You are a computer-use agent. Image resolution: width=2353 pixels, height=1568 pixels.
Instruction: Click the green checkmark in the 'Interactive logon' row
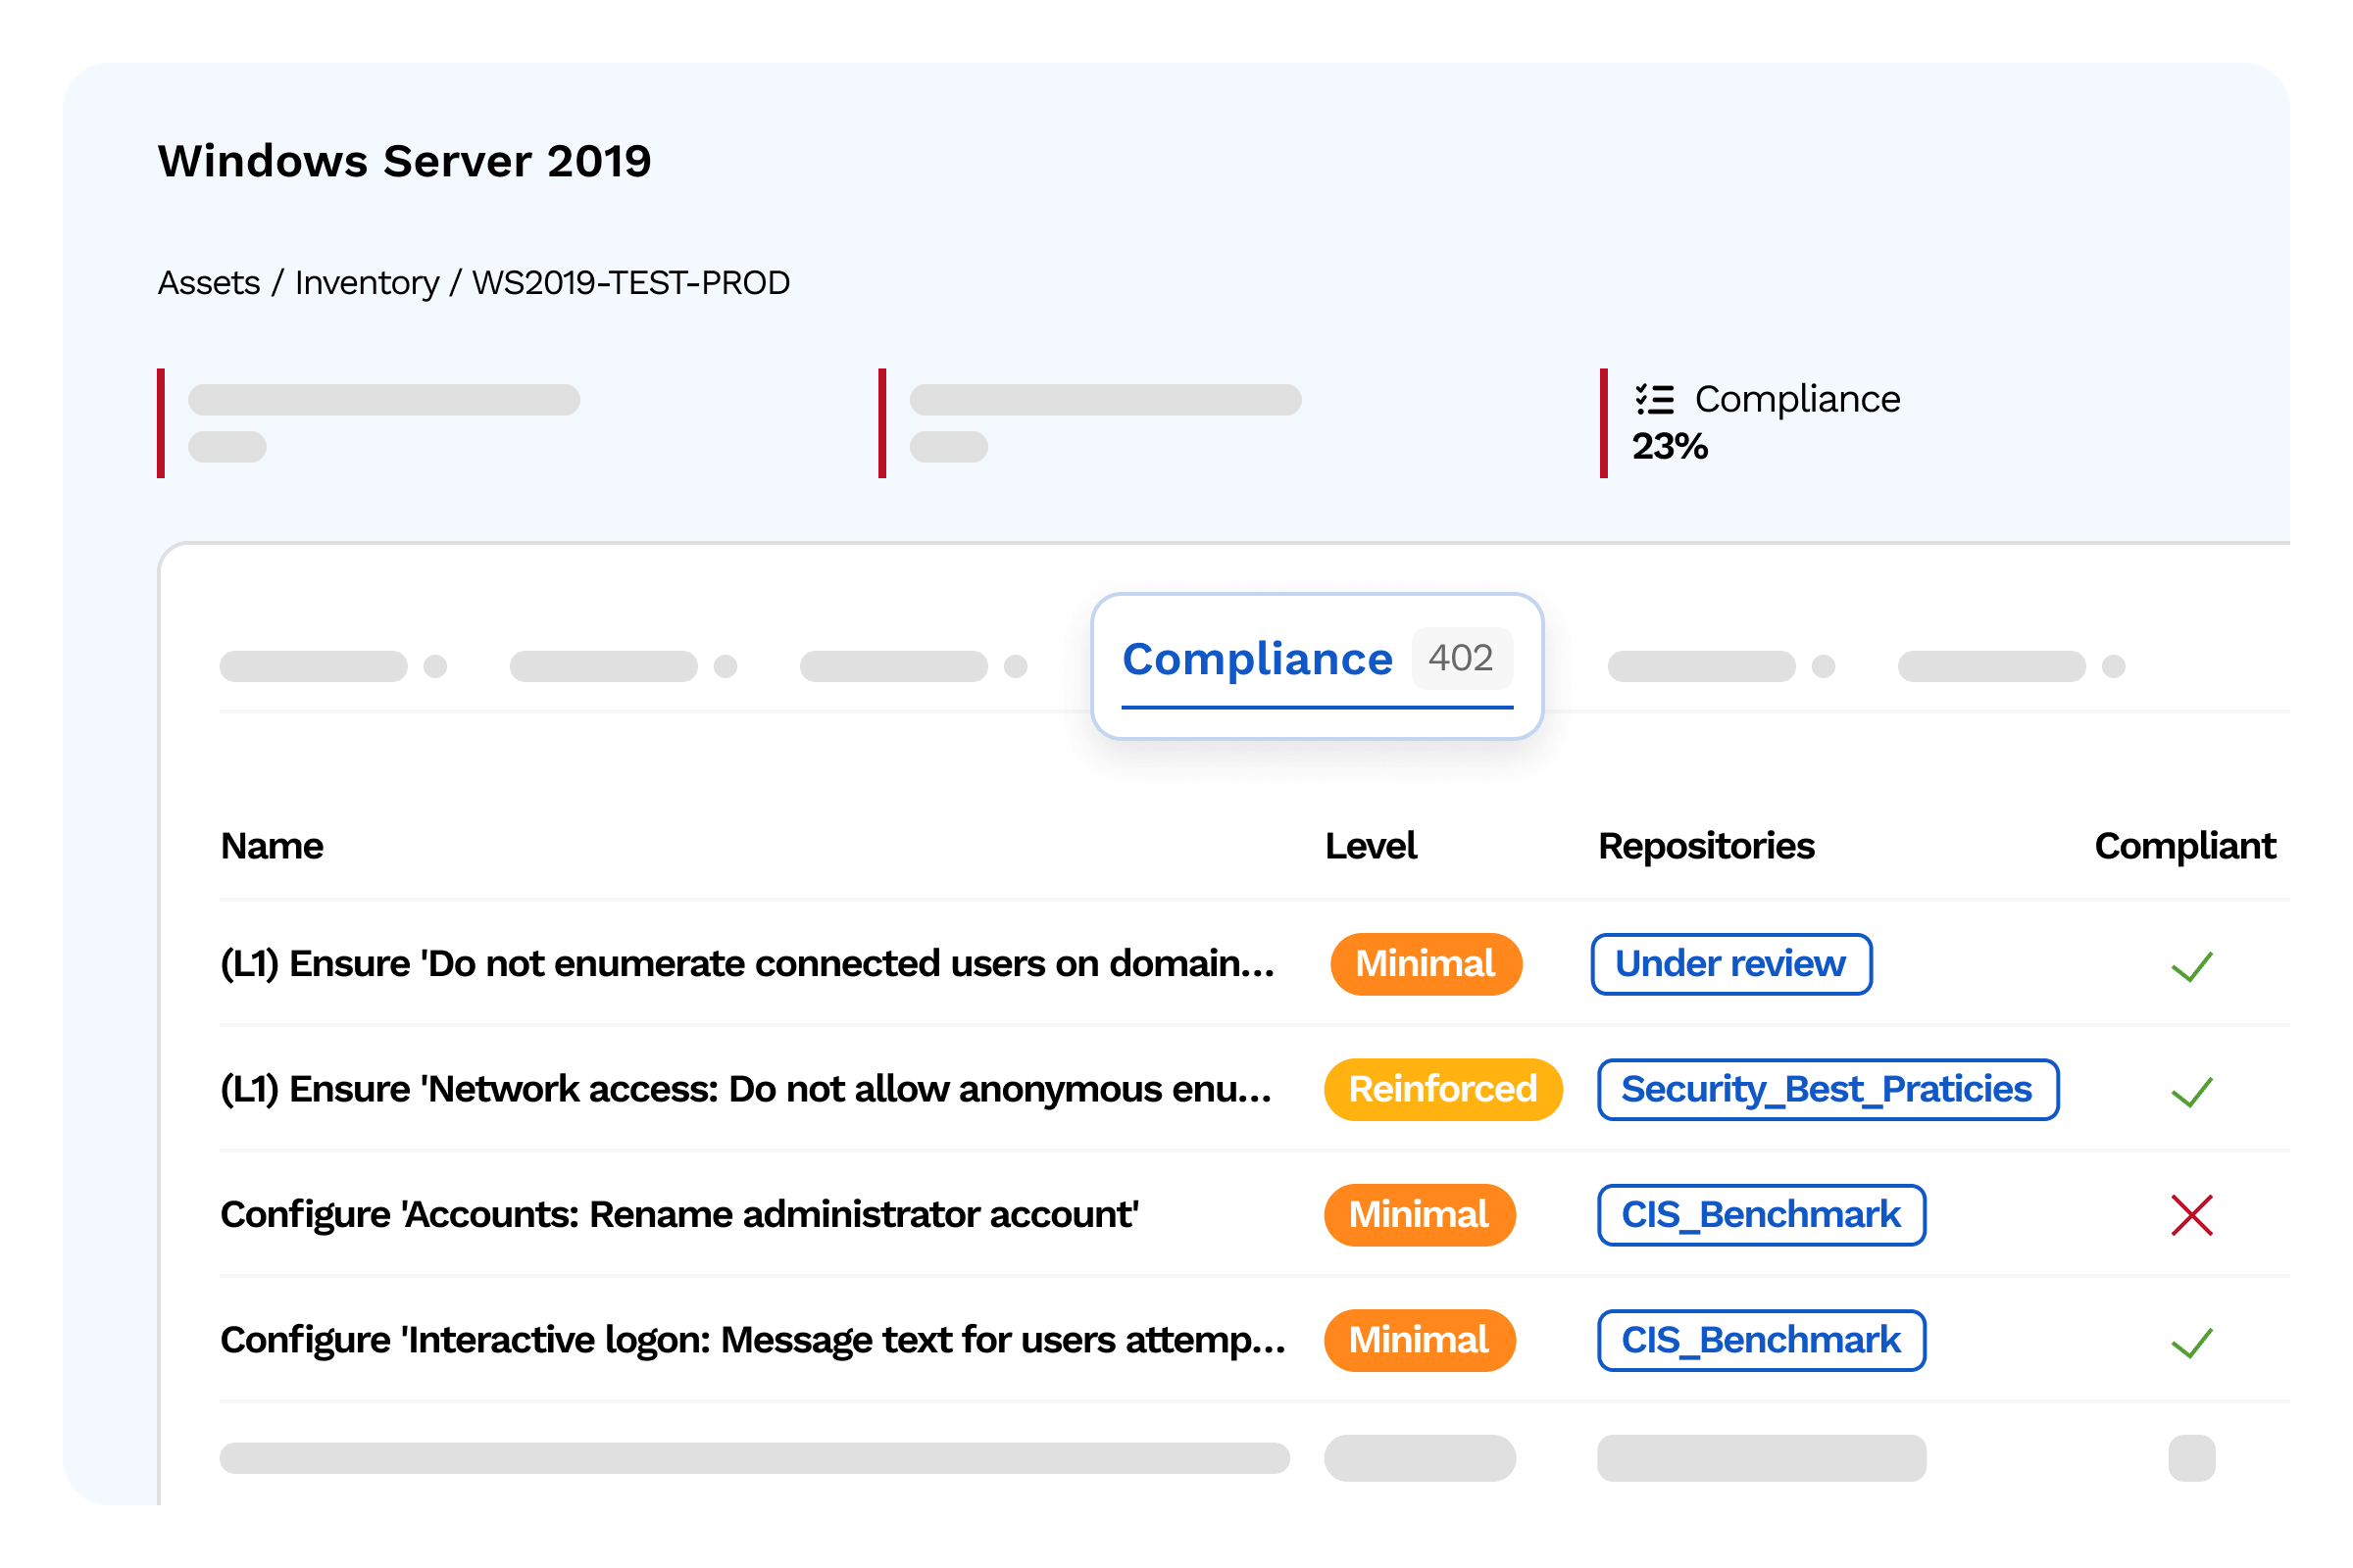pyautogui.click(x=2192, y=1342)
